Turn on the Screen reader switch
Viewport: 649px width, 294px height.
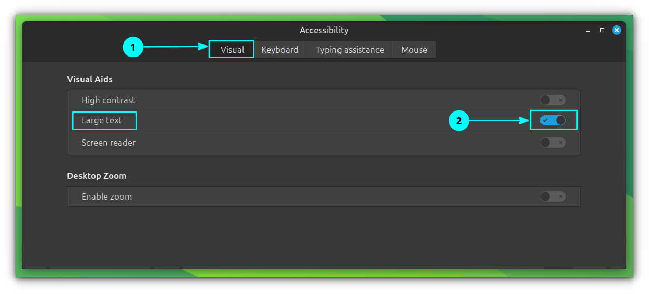[552, 143]
